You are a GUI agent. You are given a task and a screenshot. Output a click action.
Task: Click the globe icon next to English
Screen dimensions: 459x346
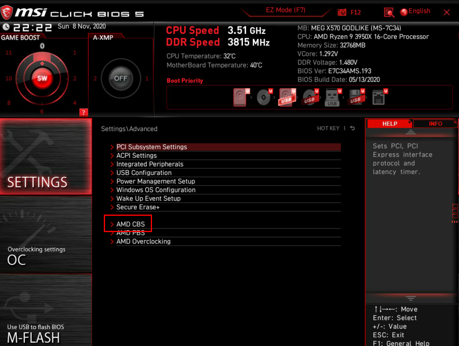coord(404,12)
